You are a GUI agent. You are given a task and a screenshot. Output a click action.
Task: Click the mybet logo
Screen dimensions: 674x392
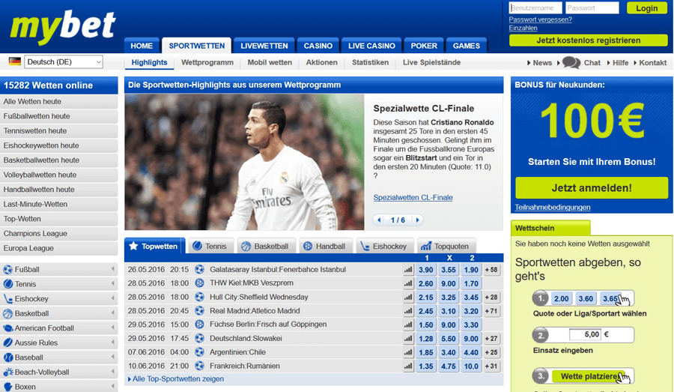pyautogui.click(x=63, y=27)
